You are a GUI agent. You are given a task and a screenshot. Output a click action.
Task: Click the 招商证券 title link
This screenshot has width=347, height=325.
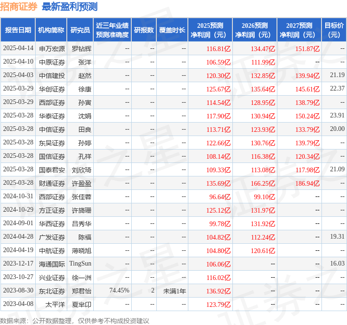pos(19,6)
